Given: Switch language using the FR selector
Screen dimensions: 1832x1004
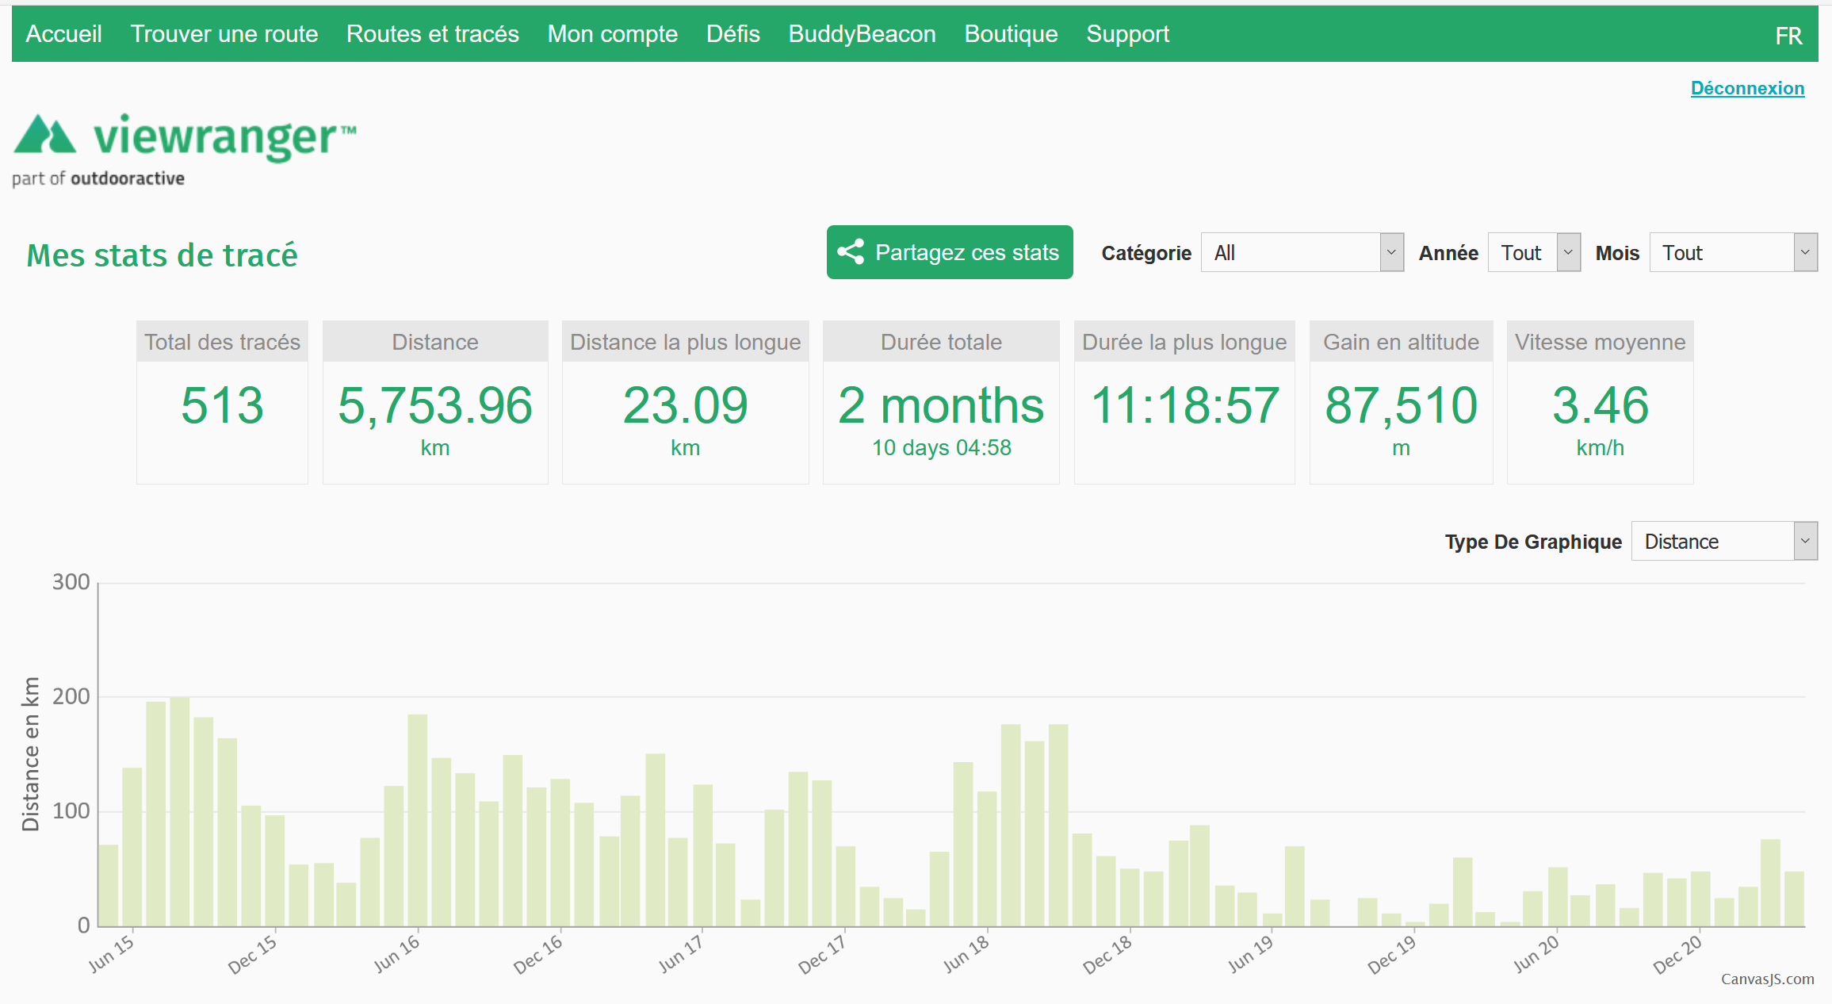Looking at the screenshot, I should pyautogui.click(x=1788, y=36).
